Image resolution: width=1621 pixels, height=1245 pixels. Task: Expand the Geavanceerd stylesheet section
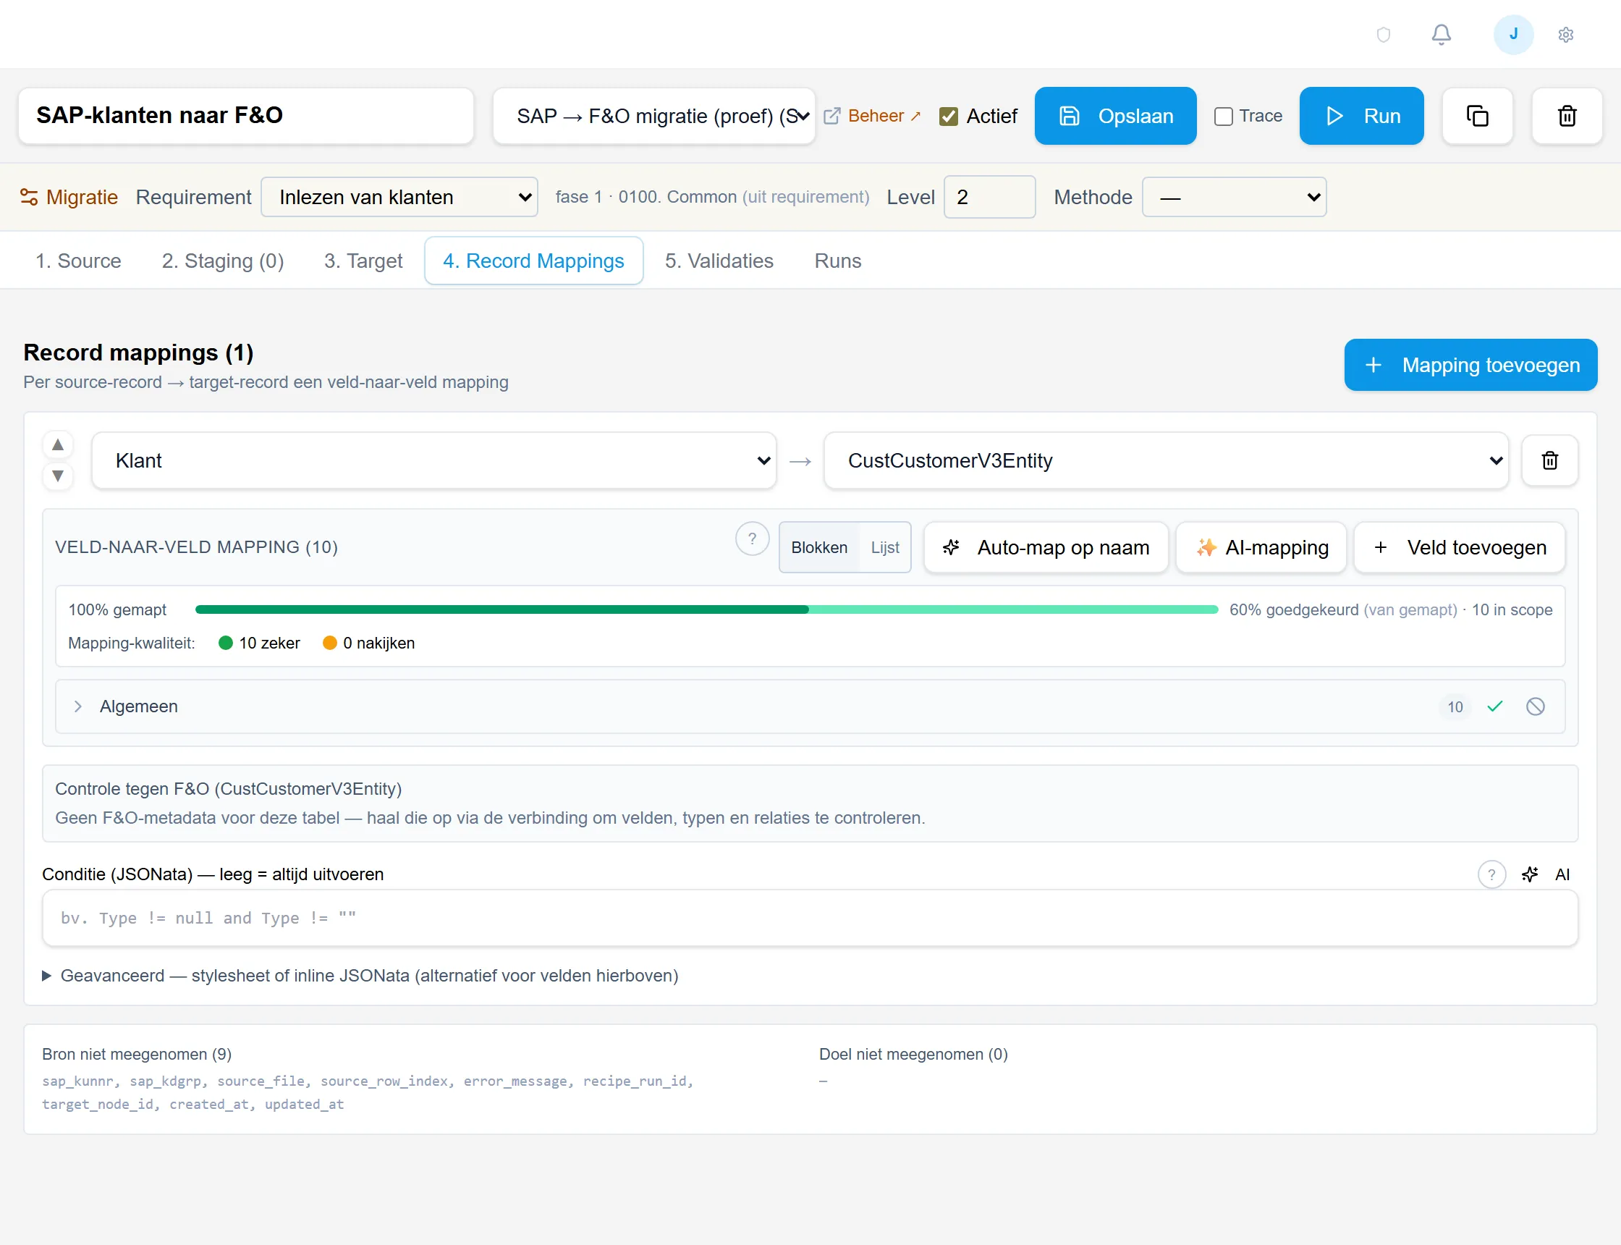coord(360,975)
